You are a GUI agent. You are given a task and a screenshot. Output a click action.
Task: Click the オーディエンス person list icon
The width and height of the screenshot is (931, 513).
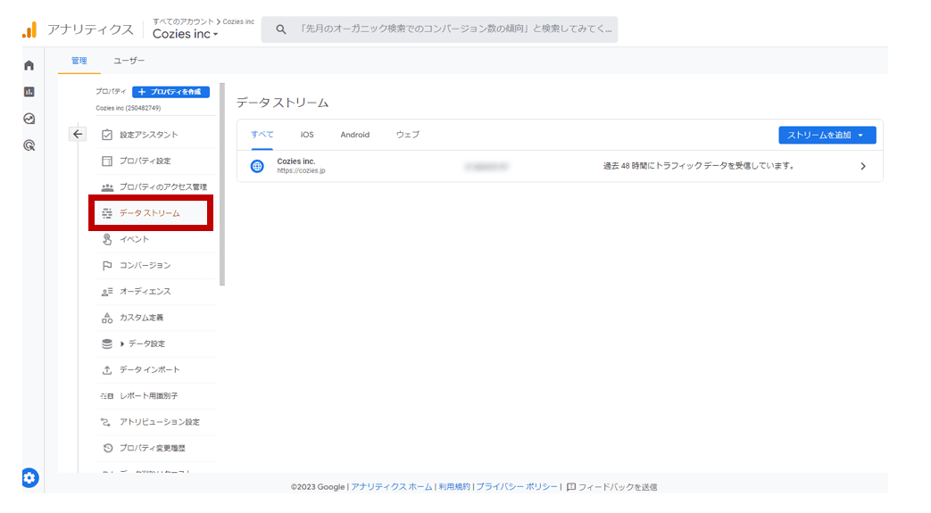pos(107,292)
